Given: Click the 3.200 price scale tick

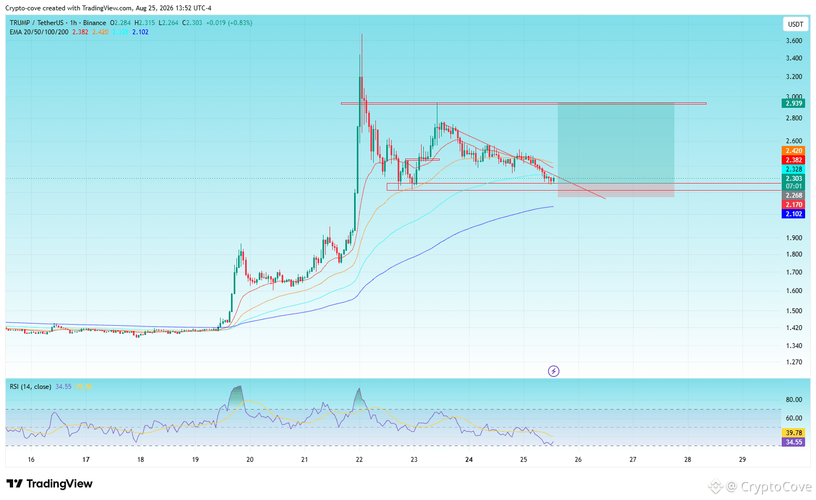Looking at the screenshot, I should (x=794, y=77).
